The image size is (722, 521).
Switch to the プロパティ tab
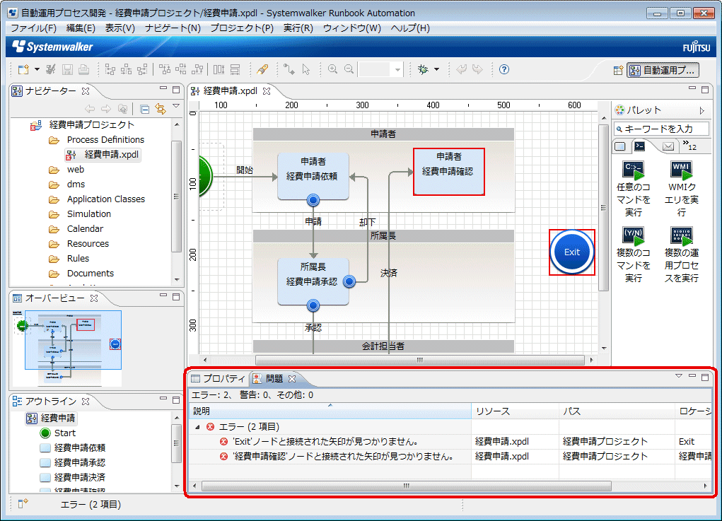pyautogui.click(x=219, y=379)
